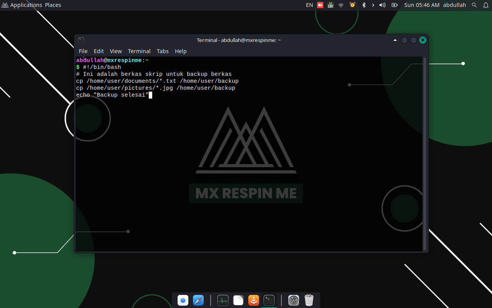
Task: Open the Tabs menu in Terminal
Action: click(163, 51)
